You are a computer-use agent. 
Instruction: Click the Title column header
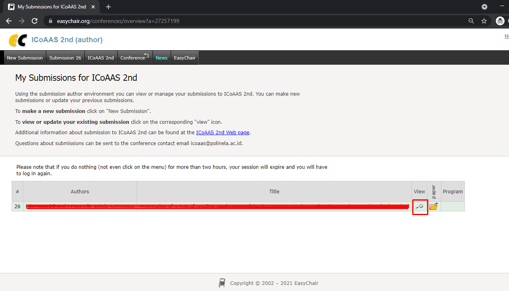275,191
